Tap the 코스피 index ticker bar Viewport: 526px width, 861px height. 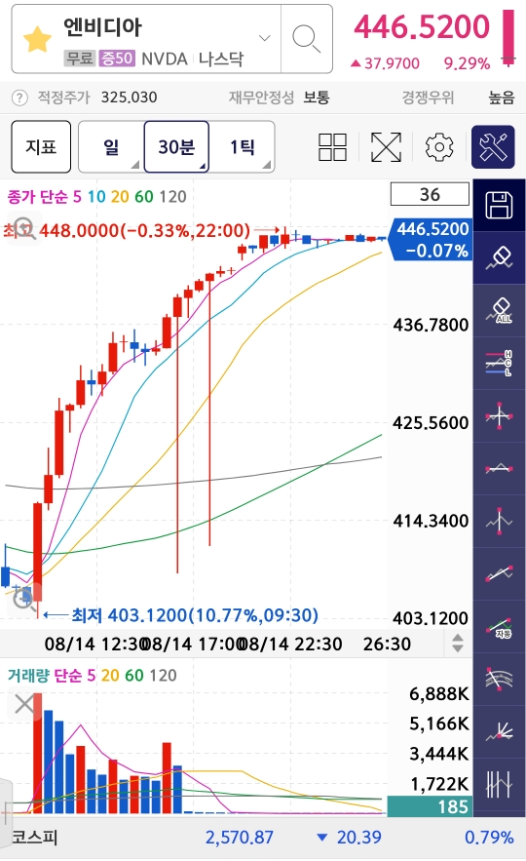point(263,838)
